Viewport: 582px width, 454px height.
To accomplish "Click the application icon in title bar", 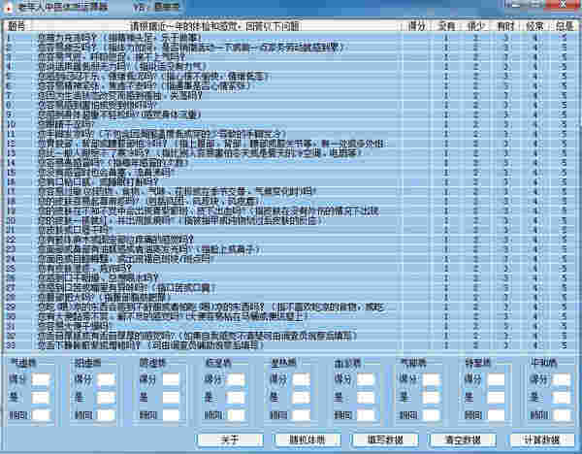I will [8, 8].
